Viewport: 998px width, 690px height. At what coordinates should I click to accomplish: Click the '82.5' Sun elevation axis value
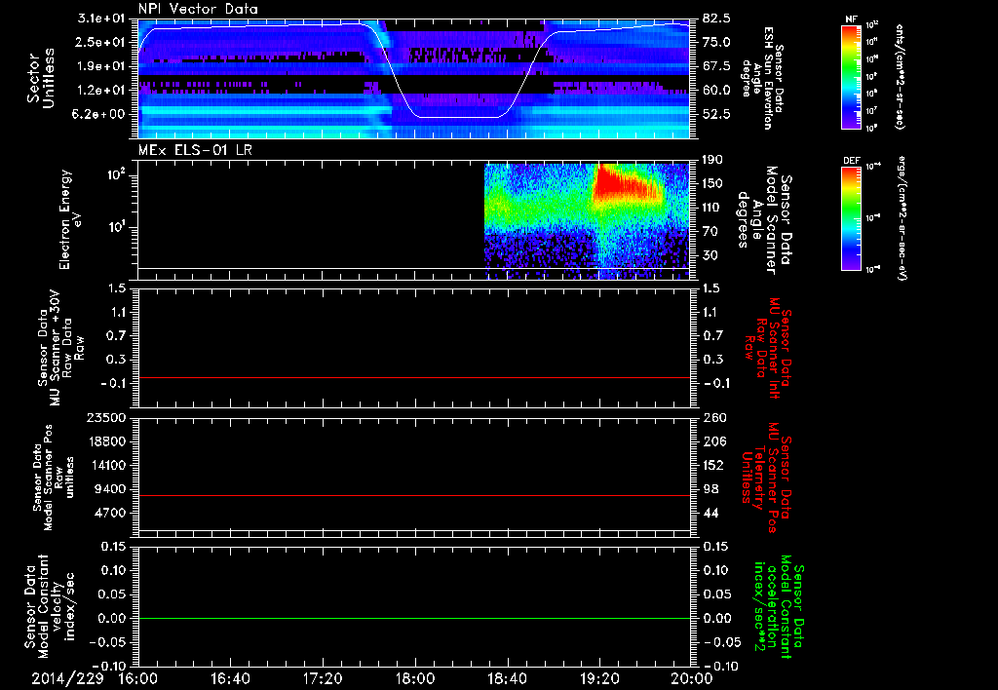point(716,19)
